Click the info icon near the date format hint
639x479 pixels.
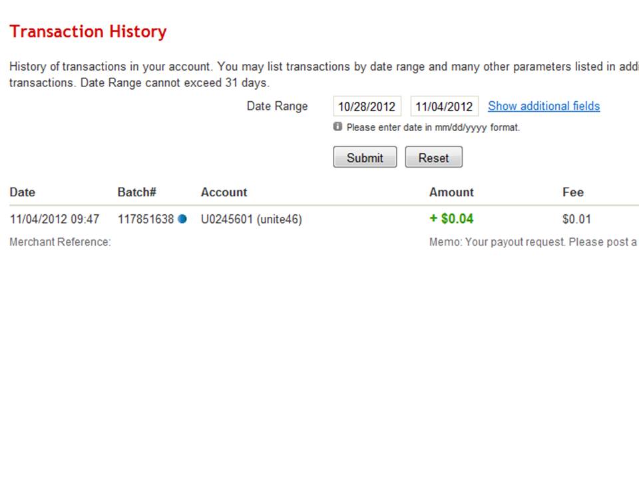pos(337,126)
